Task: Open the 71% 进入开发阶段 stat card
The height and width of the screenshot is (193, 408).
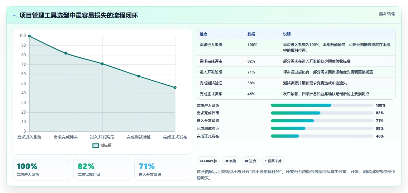Action: (163, 169)
